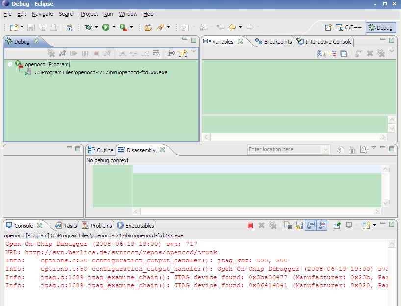Click Clear Console icon

pyautogui.click(x=288, y=225)
